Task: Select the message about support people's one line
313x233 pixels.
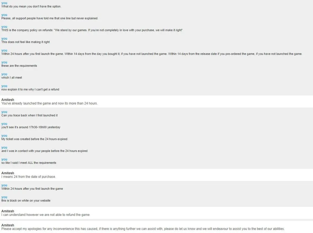Action: tap(50, 18)
